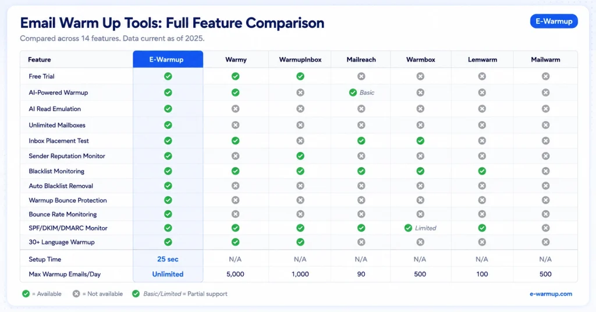This screenshot has width=596, height=312.
Task: Click E-Warmup's Unlimited emails per day value
Action: pyautogui.click(x=168, y=274)
